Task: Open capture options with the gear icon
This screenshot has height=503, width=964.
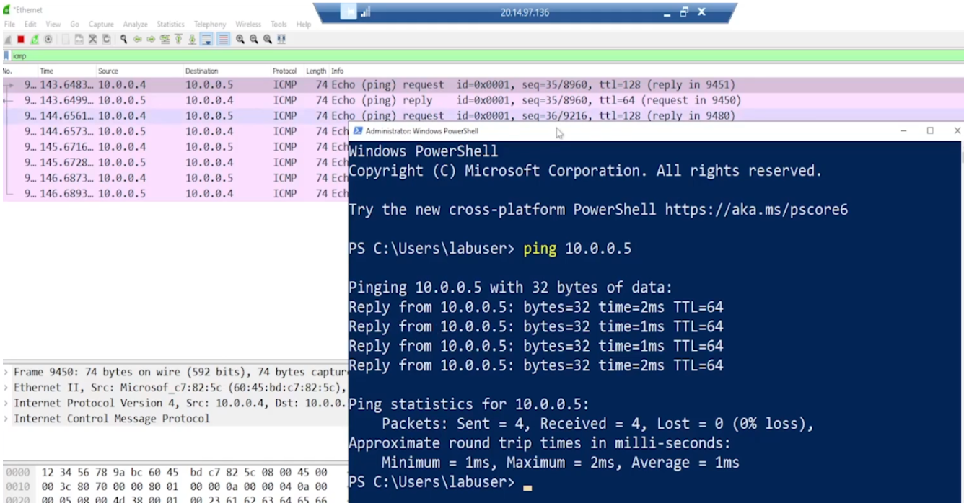Action: click(x=46, y=39)
